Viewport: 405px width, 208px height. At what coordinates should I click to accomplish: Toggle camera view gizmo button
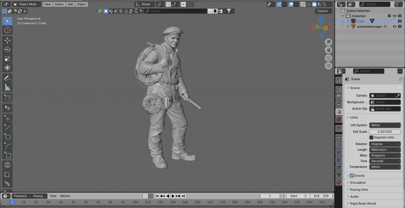pos(328,57)
